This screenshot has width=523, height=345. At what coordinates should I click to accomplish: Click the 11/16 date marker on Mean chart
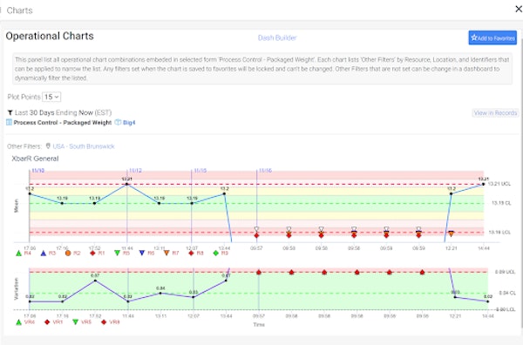tap(265, 171)
